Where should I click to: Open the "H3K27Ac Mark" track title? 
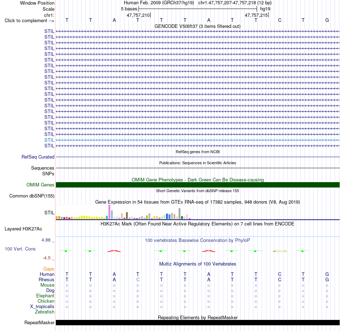pos(198,224)
